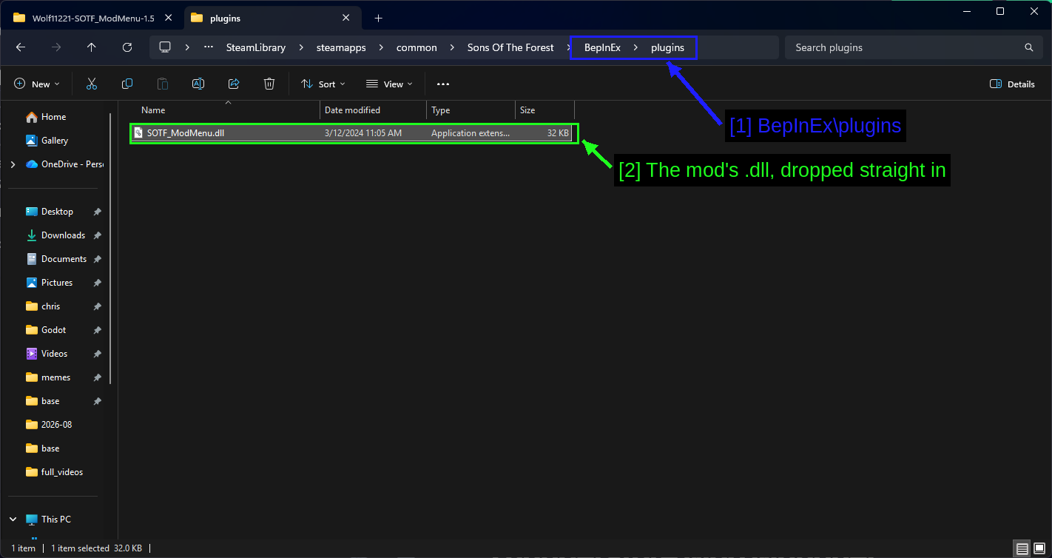Collapse the This PC tree node
Image resolution: width=1052 pixels, height=558 pixels.
click(13, 520)
